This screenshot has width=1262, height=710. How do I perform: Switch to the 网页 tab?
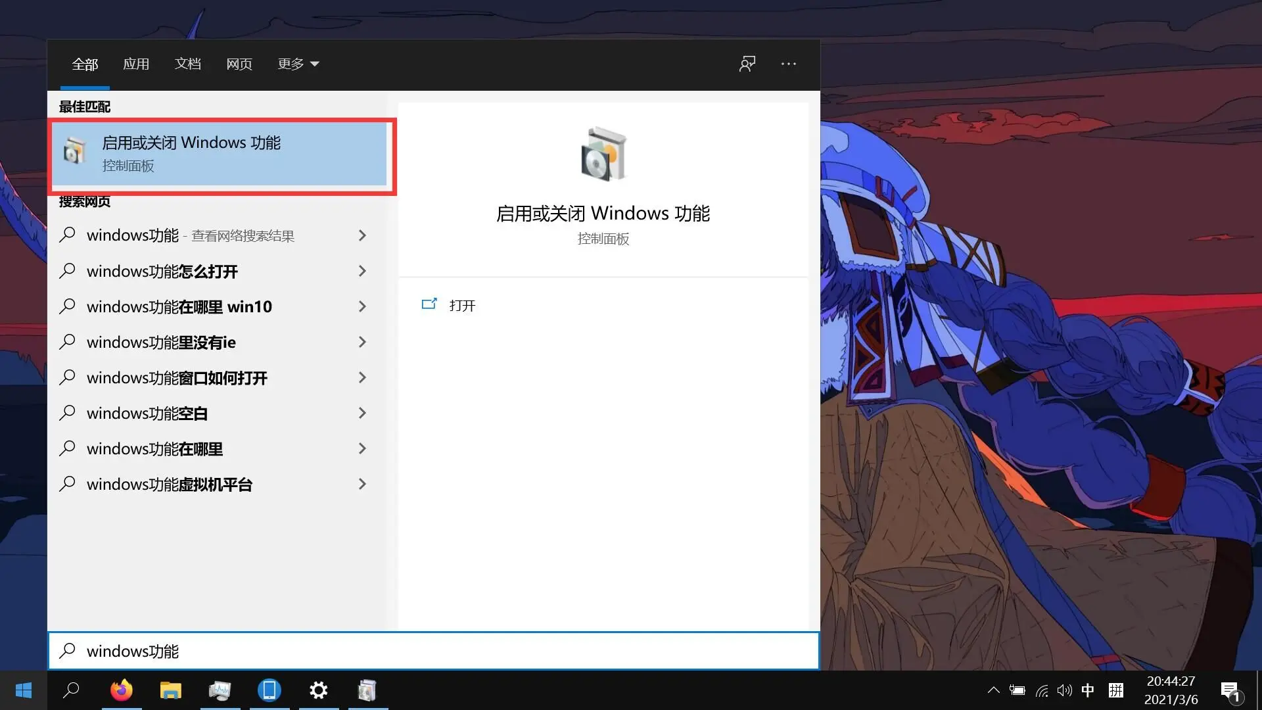click(239, 64)
